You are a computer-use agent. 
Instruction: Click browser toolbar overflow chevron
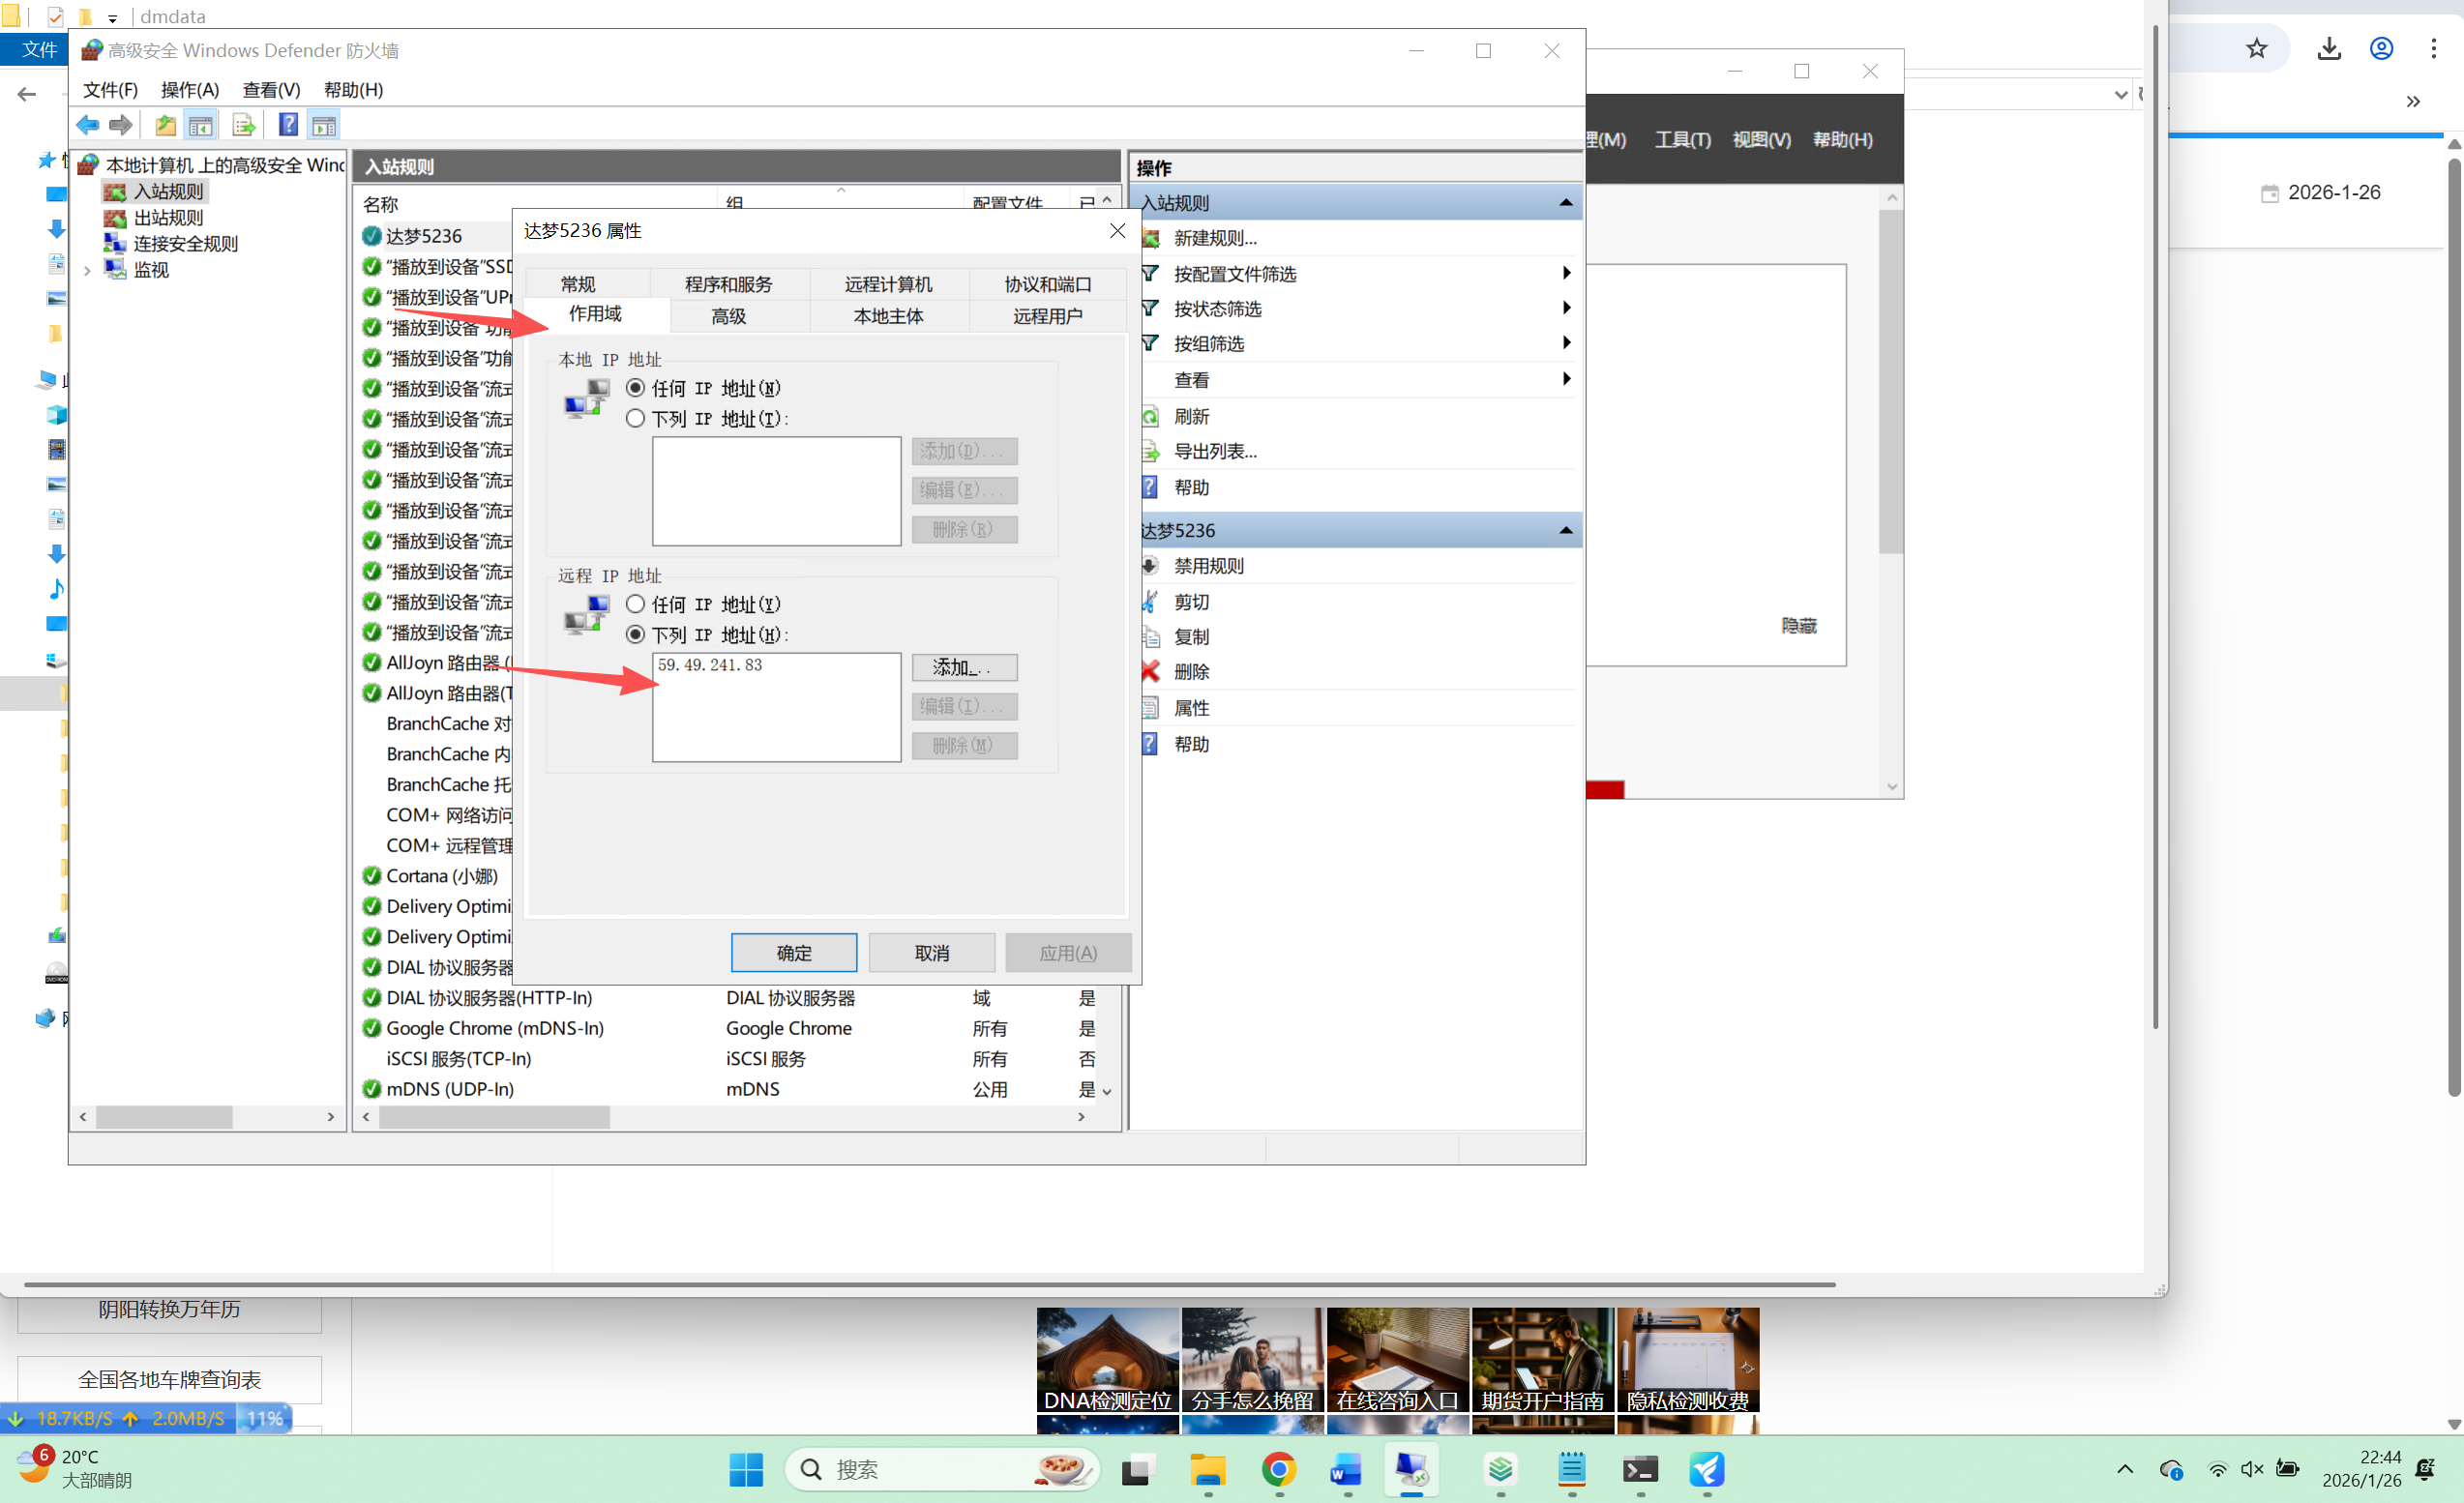(2413, 101)
